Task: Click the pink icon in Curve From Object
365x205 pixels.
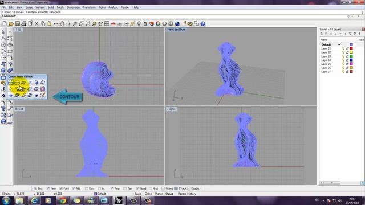Action: [x=43, y=89]
